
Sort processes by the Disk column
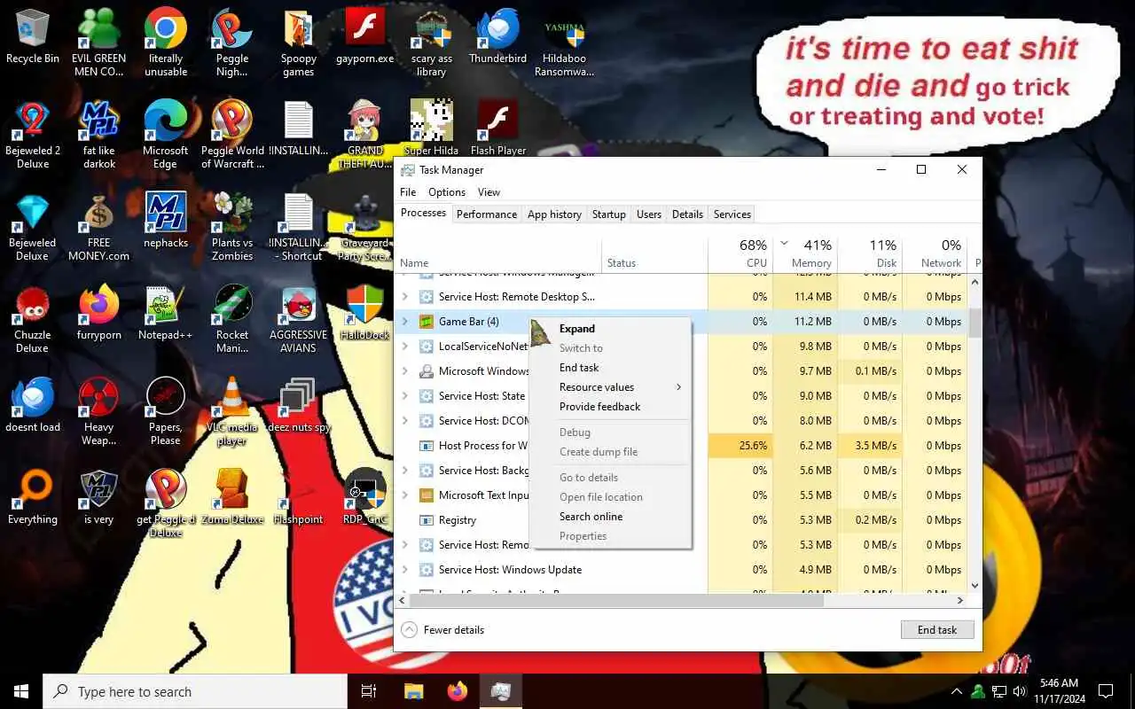pyautogui.click(x=869, y=253)
